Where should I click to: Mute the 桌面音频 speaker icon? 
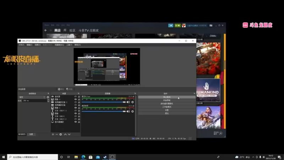click(128, 111)
